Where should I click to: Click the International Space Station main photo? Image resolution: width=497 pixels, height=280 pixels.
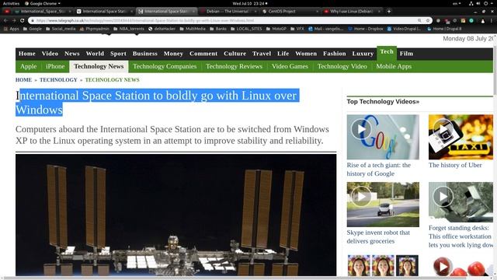[176, 215]
